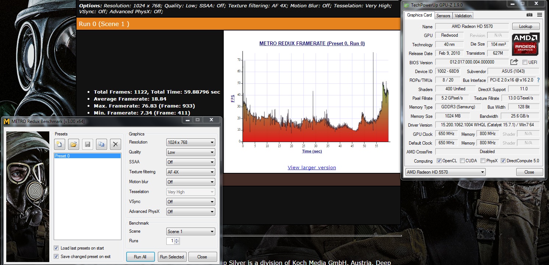Switch to the Graphics Card tab
This screenshot has height=265, width=549.
(x=419, y=15)
